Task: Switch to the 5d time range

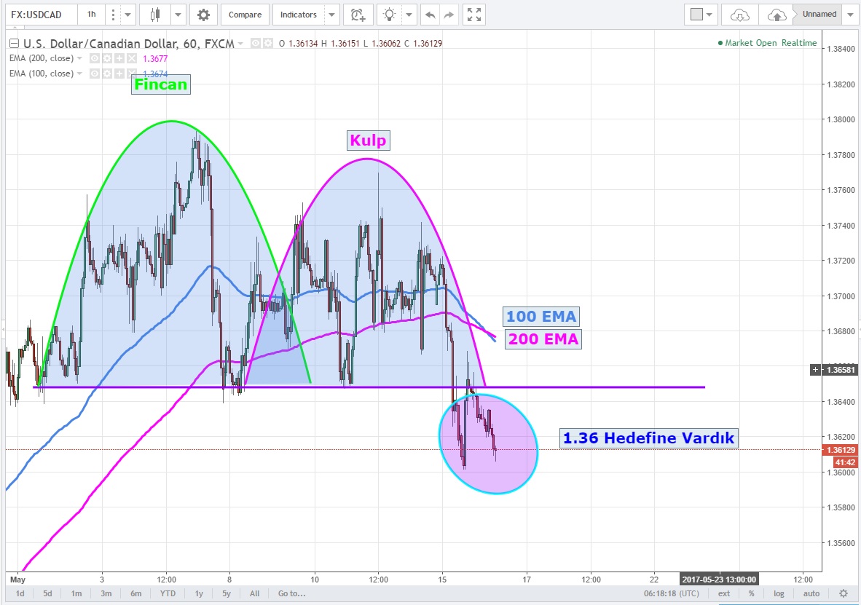Action: (x=47, y=593)
